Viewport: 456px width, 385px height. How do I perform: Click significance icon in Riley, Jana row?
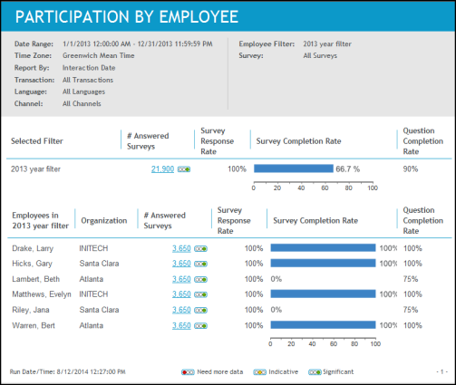(x=200, y=310)
